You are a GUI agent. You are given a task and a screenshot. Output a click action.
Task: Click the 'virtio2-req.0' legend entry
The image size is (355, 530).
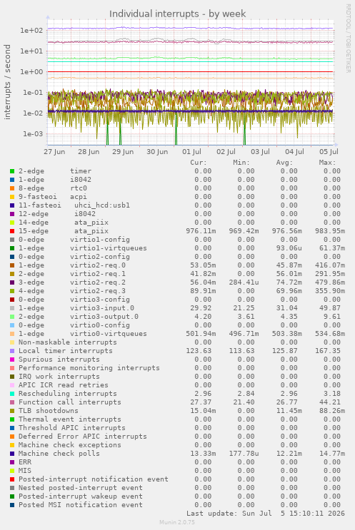click(x=98, y=265)
